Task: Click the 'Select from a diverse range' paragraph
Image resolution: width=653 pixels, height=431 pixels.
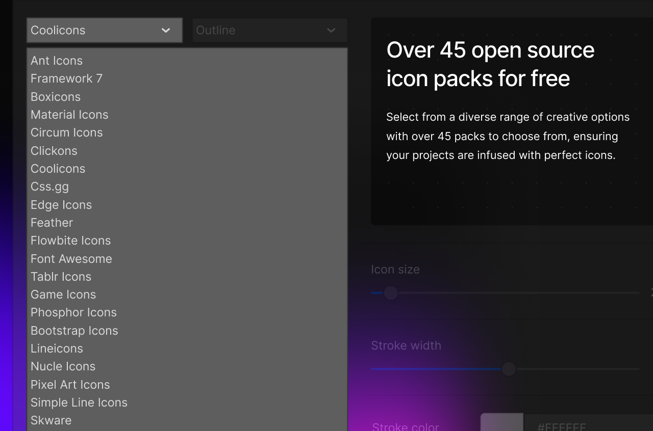Action: [x=508, y=136]
